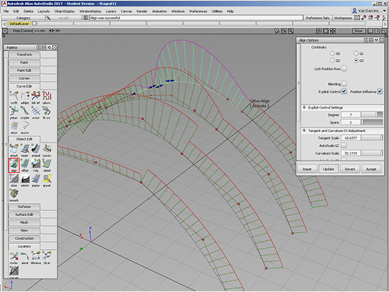Adjust the Curvature Scale slider

tap(371, 153)
